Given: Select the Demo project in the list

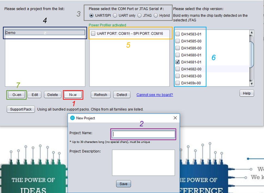Looking at the screenshot, I should tap(45, 33).
